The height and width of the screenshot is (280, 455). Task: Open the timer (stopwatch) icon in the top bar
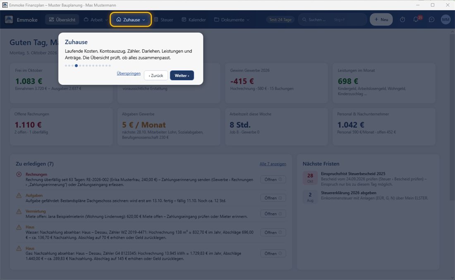(x=402, y=19)
